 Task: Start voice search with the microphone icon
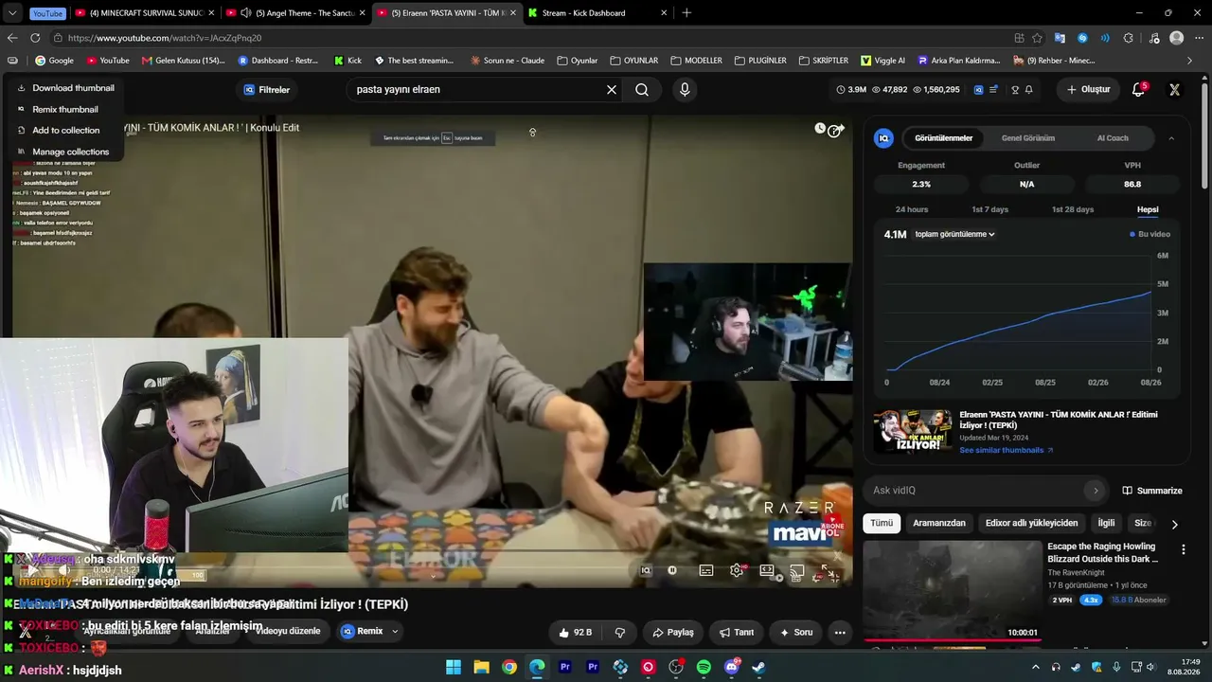[x=685, y=89]
